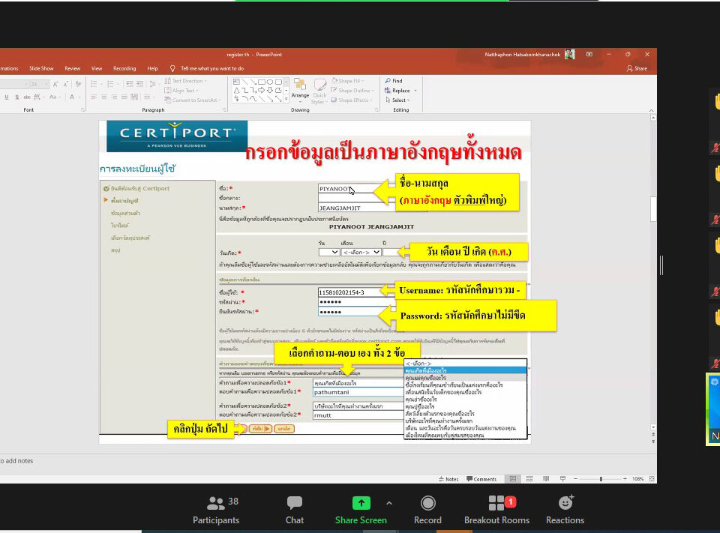The image size is (720, 533).
Task: Click the zoom out minus button
Action: pyautogui.click(x=575, y=479)
